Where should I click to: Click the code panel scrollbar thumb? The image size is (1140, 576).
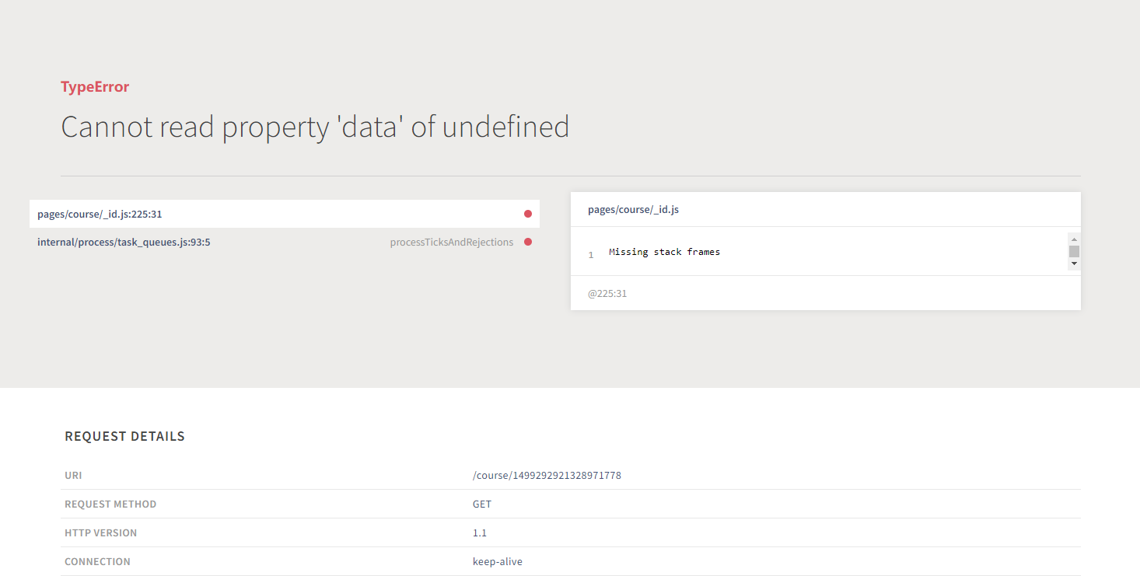point(1075,251)
